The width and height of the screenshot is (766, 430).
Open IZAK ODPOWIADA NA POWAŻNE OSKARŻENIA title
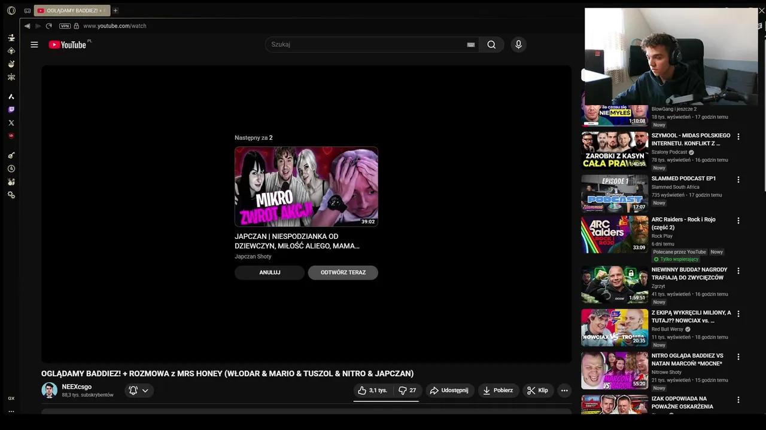(682, 403)
